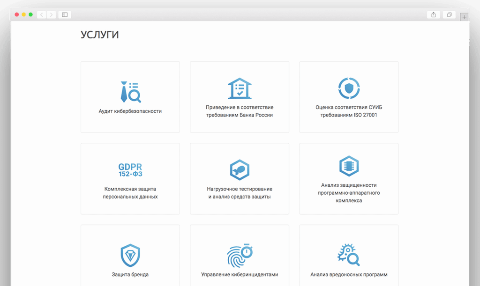Open Приведение в соответствие требованиям Банка России
The image size is (480, 286).
[240, 111]
